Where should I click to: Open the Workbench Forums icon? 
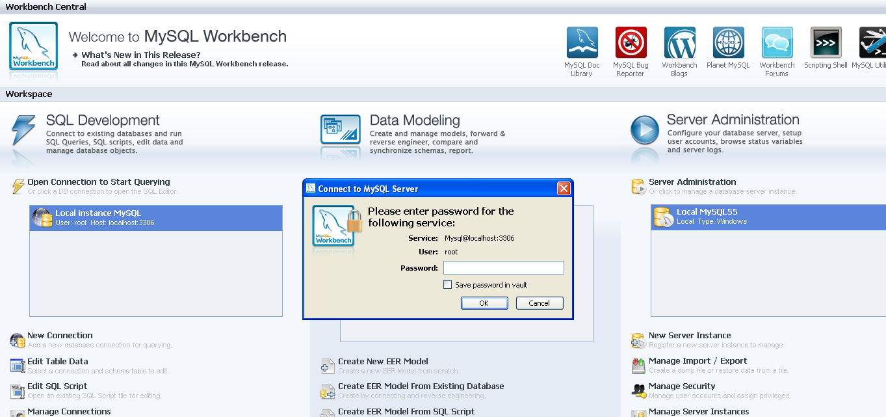tap(777, 43)
